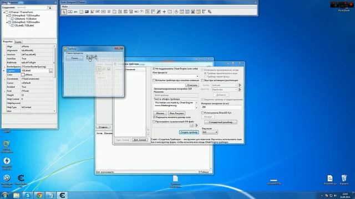Click the Caption property ellipsis button
Viewport: 355px width, 199px height.
50,71
